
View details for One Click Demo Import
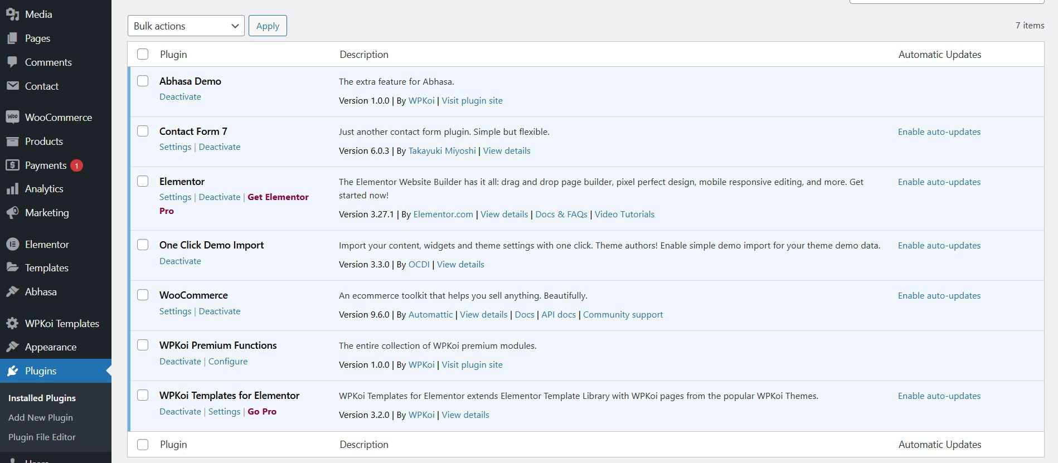click(x=460, y=264)
